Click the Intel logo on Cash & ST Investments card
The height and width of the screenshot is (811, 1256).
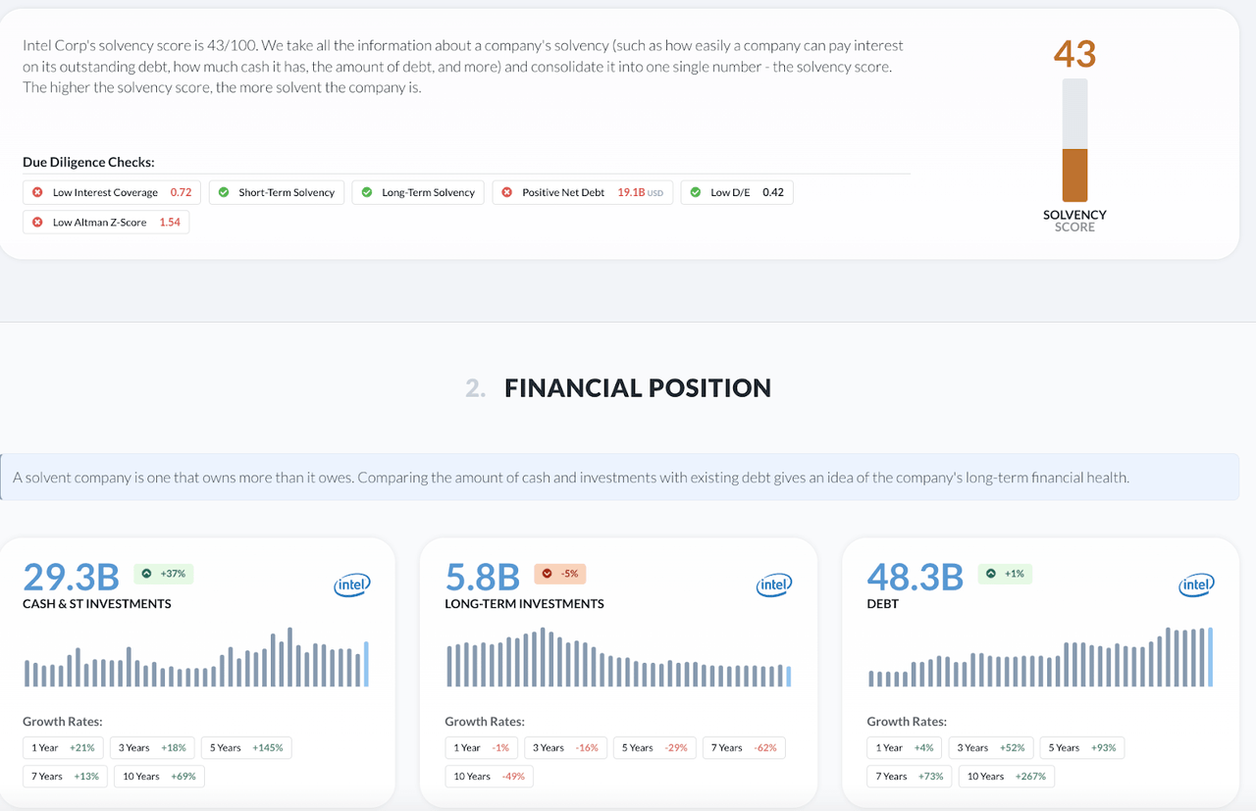coord(352,585)
